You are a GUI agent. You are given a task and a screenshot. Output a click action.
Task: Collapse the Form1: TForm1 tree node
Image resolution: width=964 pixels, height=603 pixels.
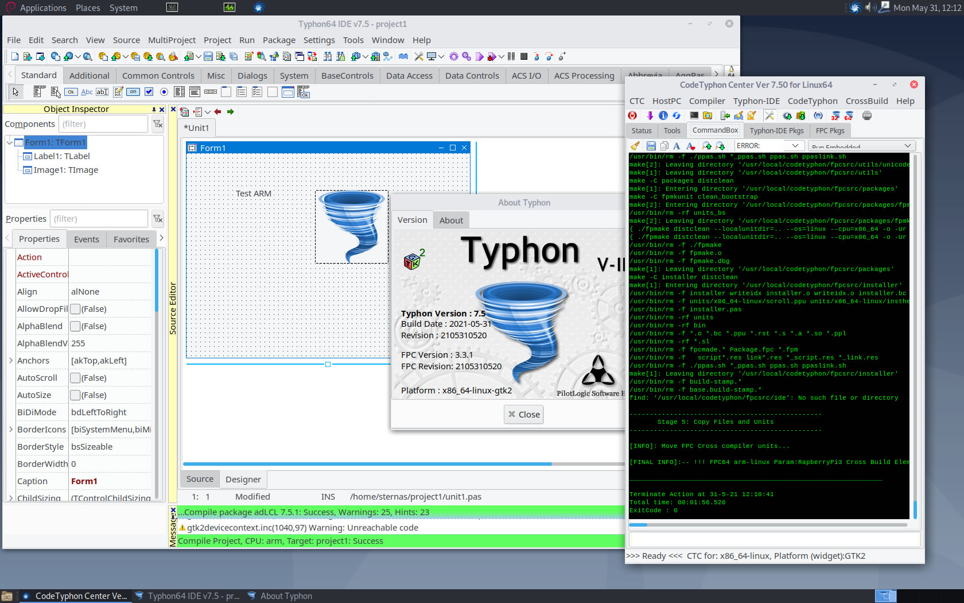click(10, 142)
